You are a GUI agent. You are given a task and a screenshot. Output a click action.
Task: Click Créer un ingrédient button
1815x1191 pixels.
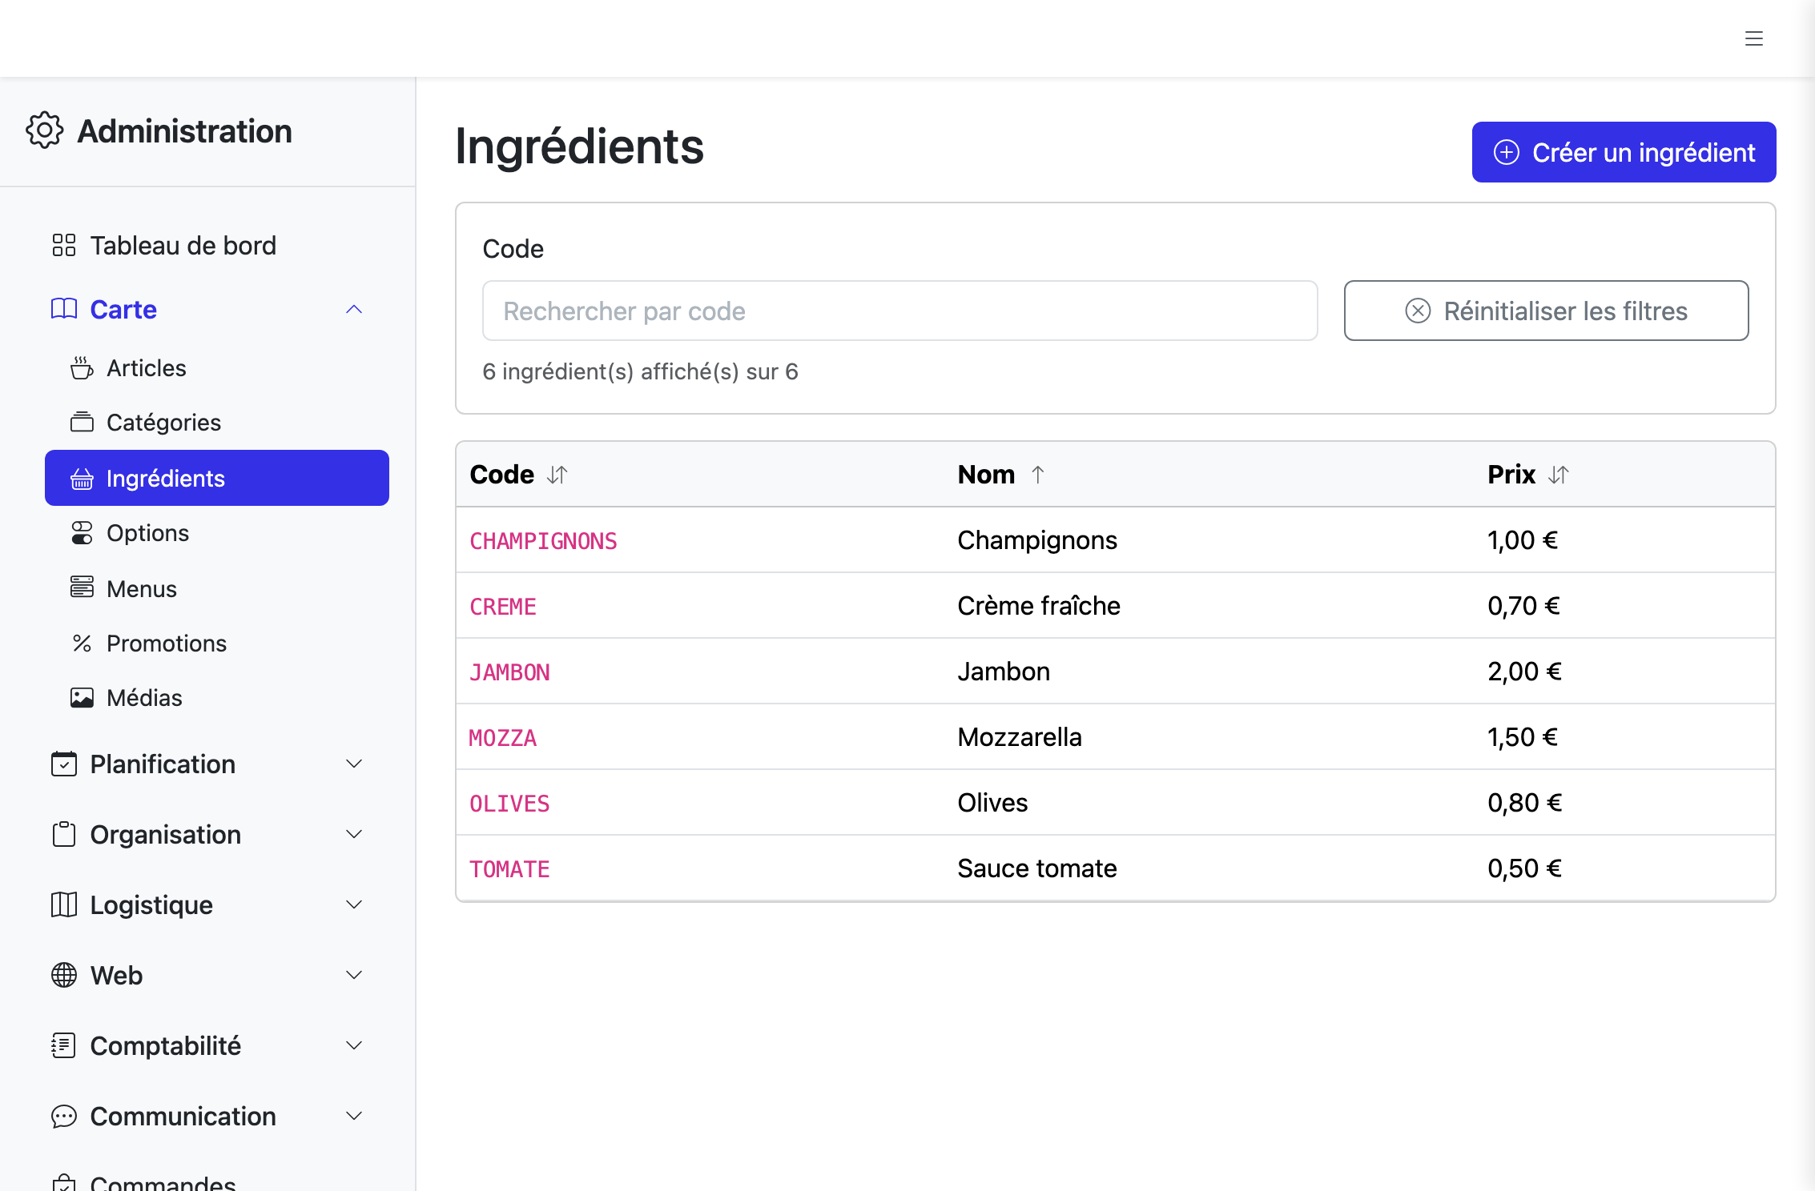tap(1624, 152)
